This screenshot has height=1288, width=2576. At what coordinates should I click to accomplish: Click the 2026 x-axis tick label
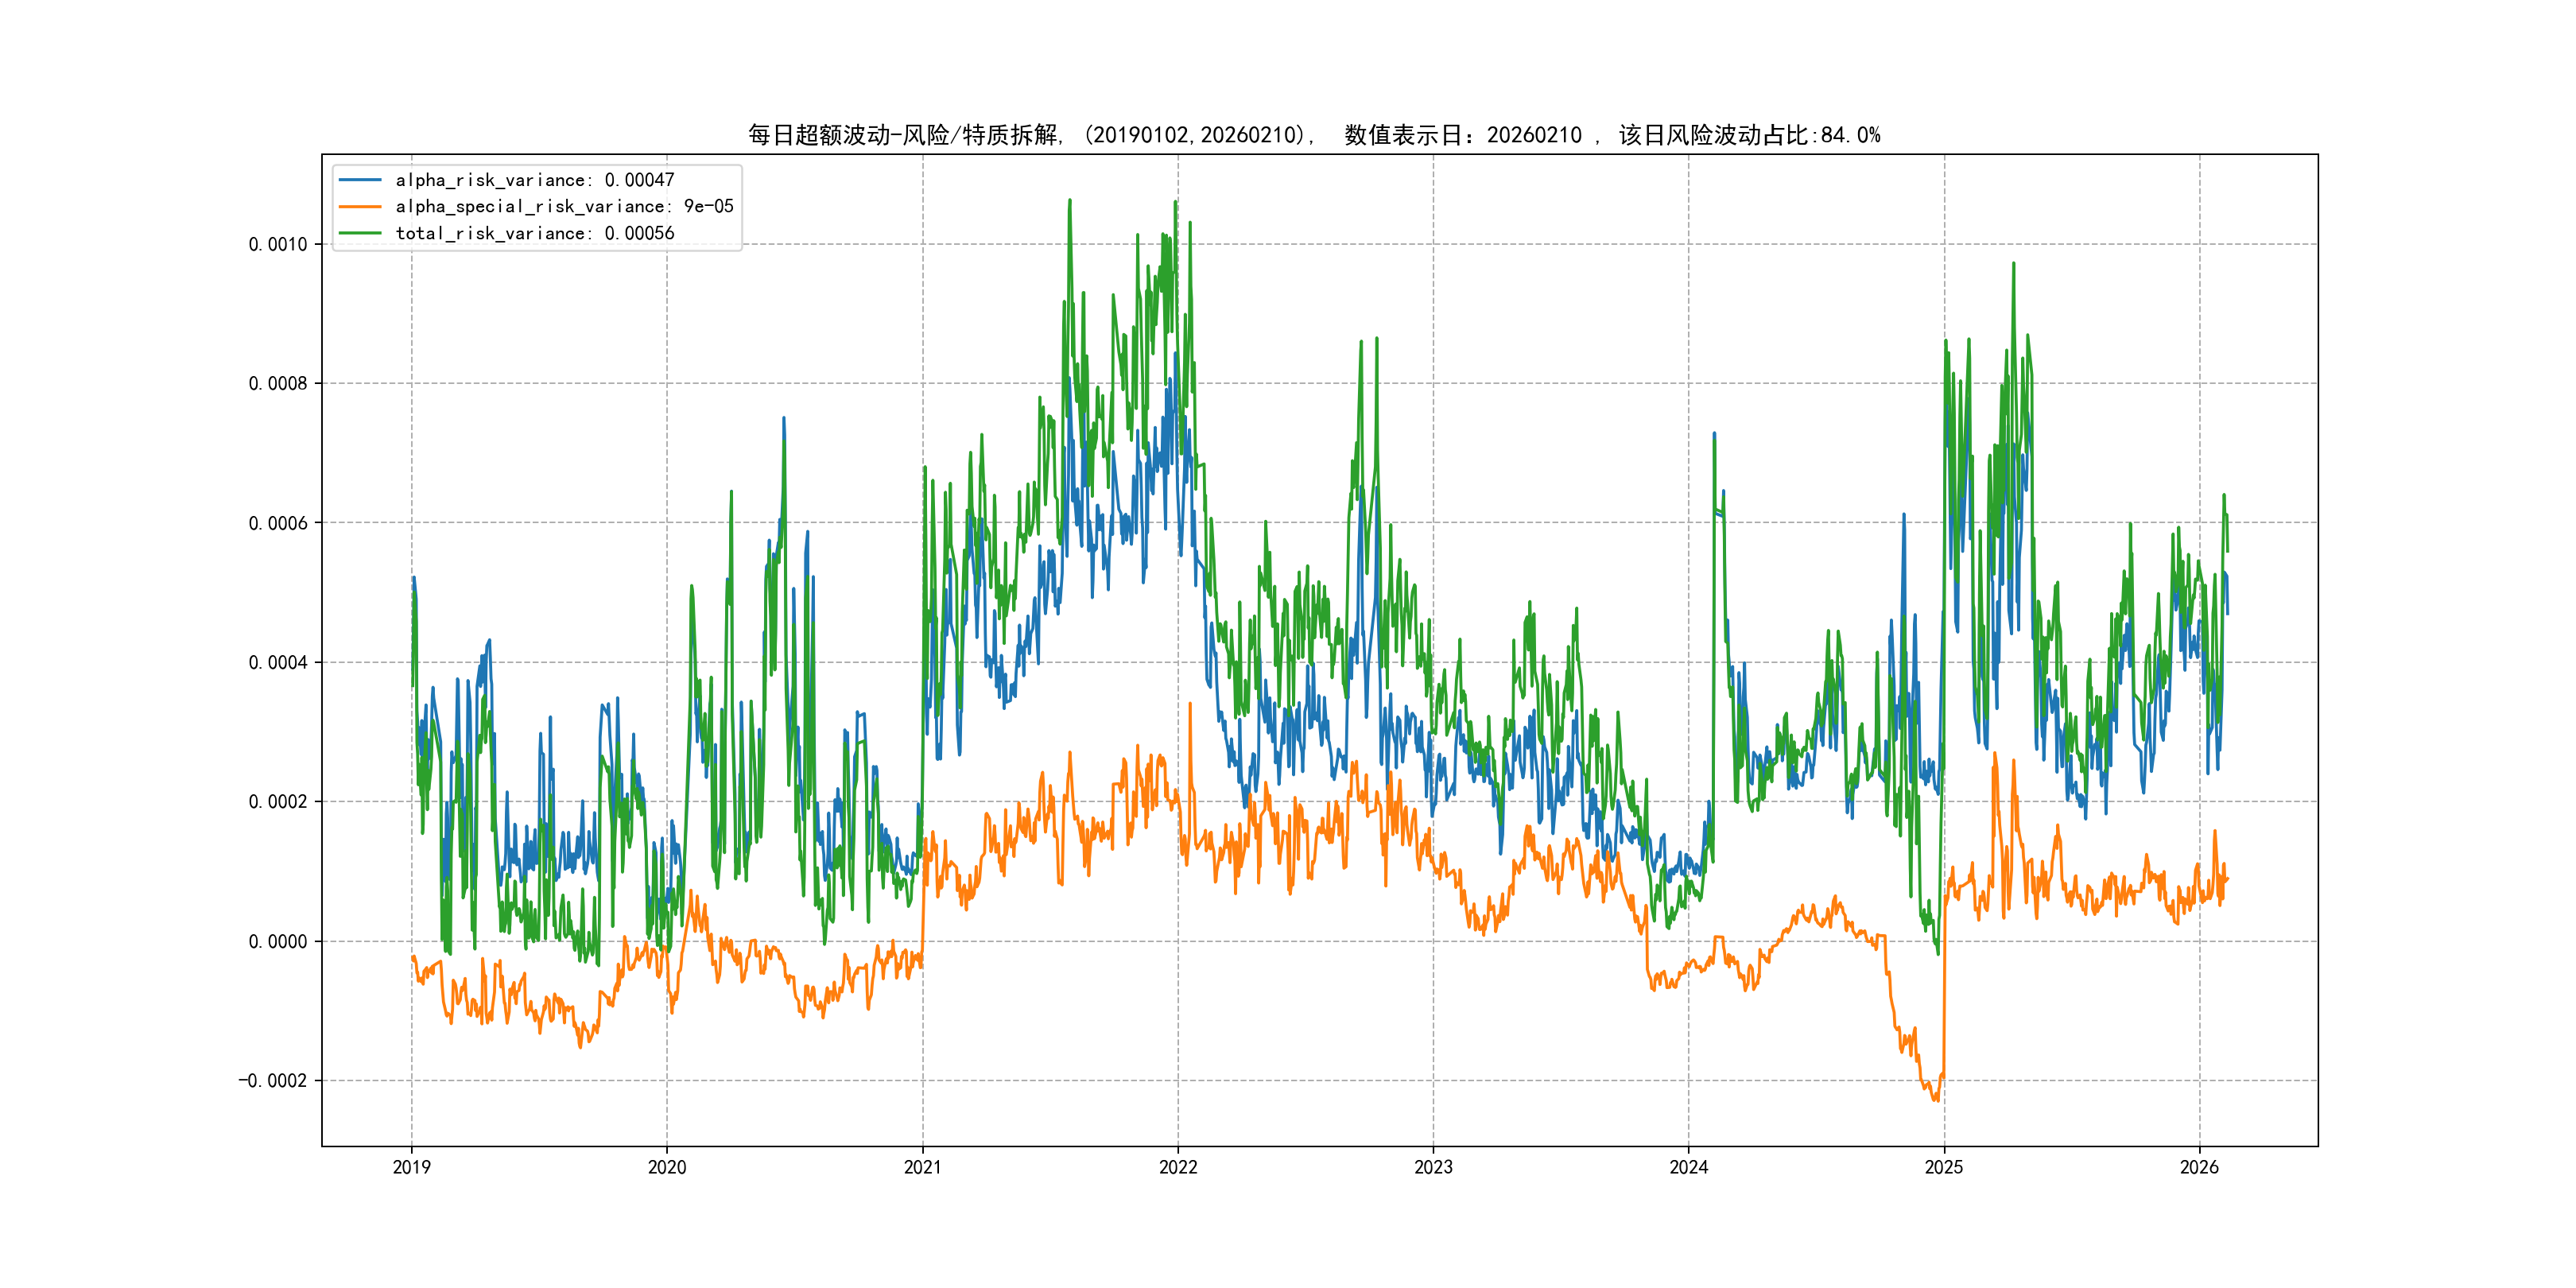(2199, 1167)
